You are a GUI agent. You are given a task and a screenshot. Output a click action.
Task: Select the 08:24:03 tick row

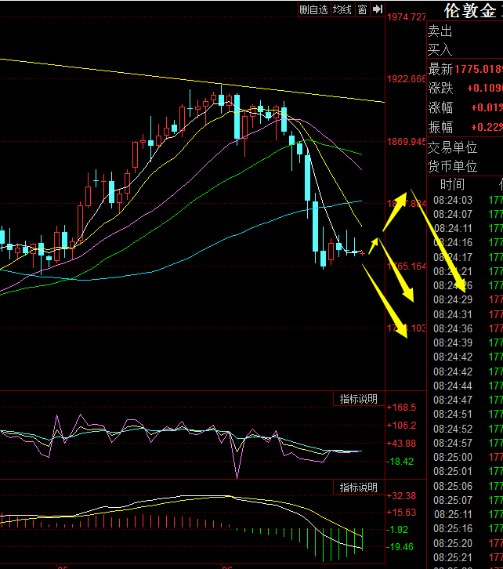[x=465, y=200]
